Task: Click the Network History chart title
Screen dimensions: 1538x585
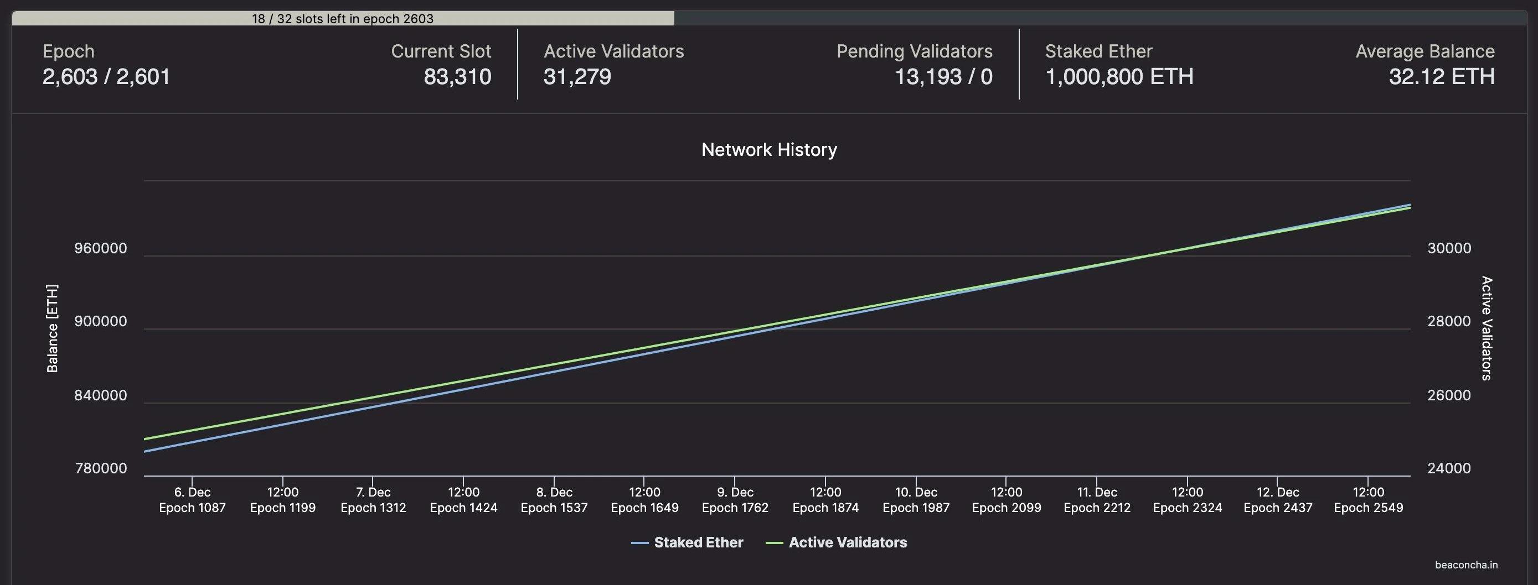Action: tap(769, 150)
